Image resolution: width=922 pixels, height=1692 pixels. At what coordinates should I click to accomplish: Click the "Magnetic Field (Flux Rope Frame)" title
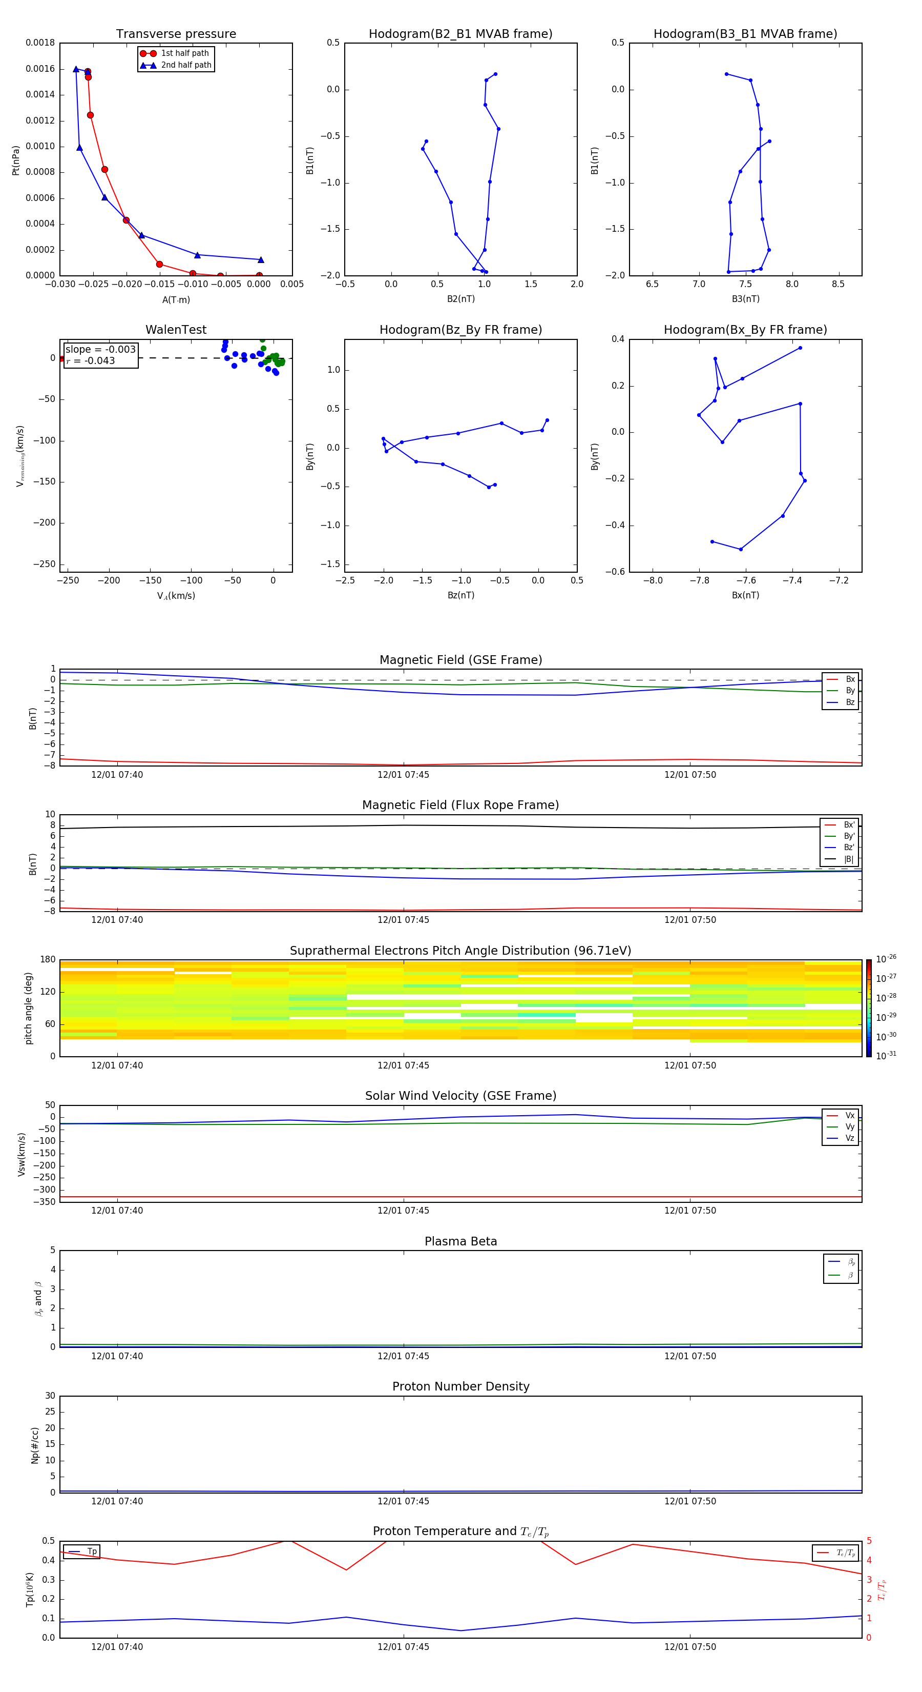point(460,805)
